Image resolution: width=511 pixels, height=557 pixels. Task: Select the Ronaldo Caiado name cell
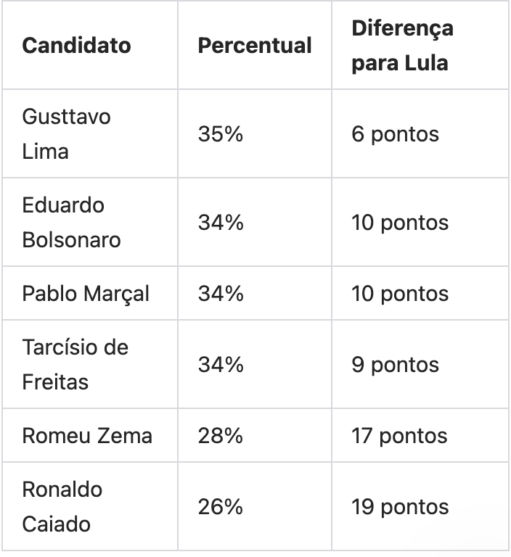pos(62,507)
